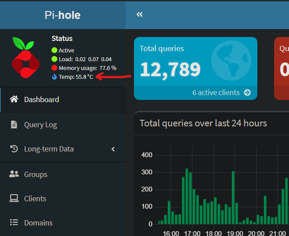Click the Pi-hole raspberry logo

click(25, 58)
